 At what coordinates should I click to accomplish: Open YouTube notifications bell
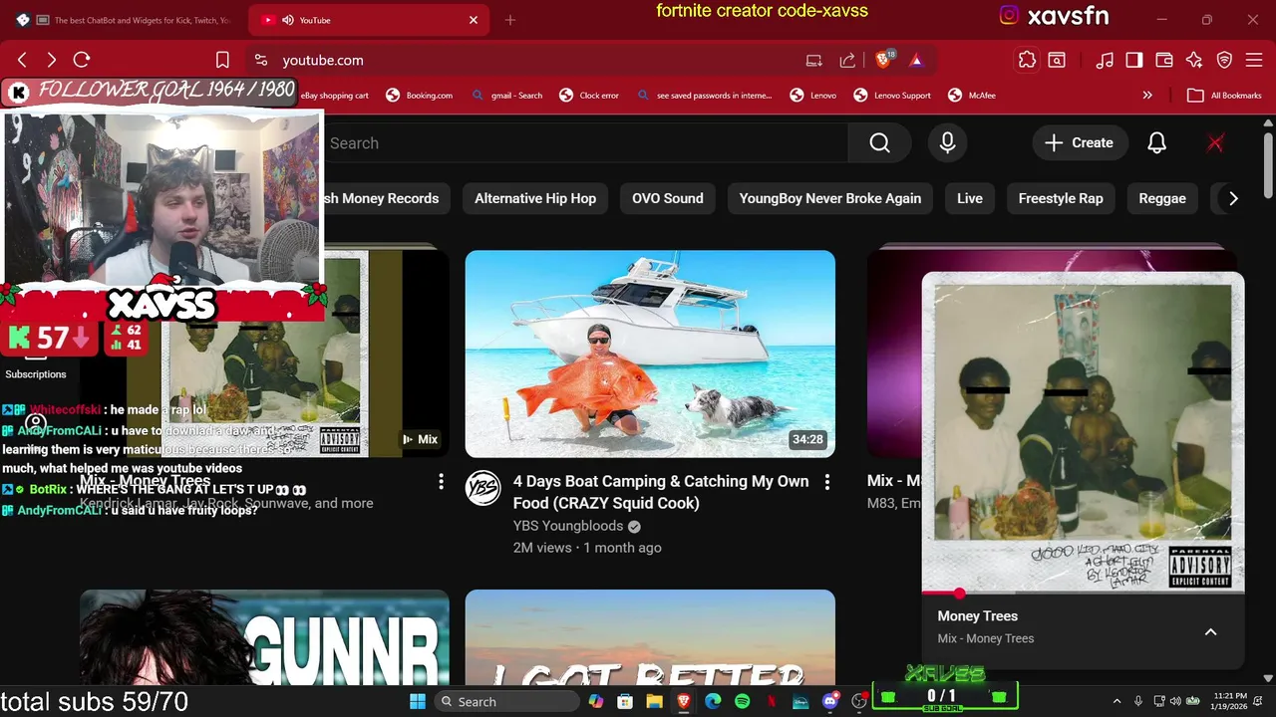(1156, 143)
